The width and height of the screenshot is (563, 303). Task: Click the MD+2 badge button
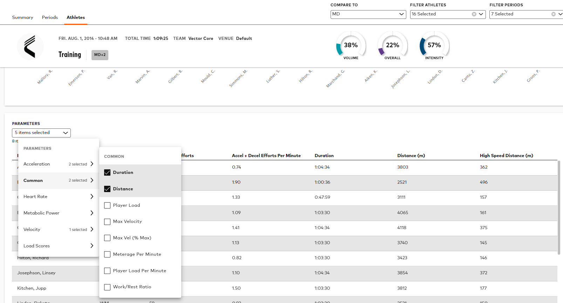(100, 55)
